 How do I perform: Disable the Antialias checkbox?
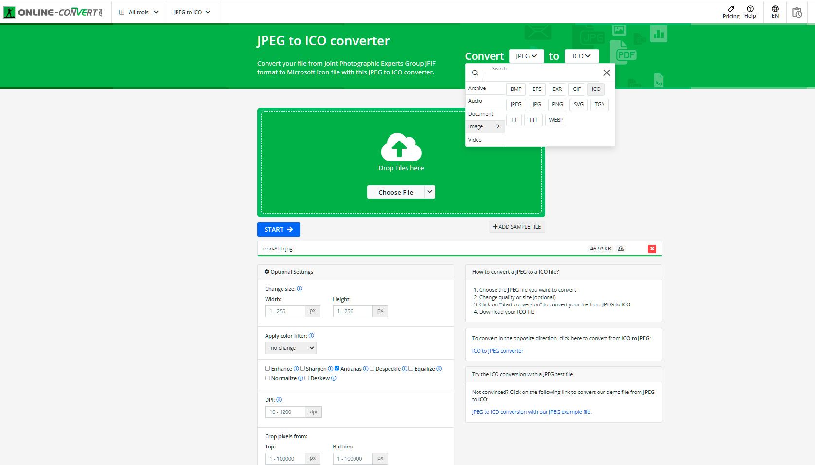337,368
